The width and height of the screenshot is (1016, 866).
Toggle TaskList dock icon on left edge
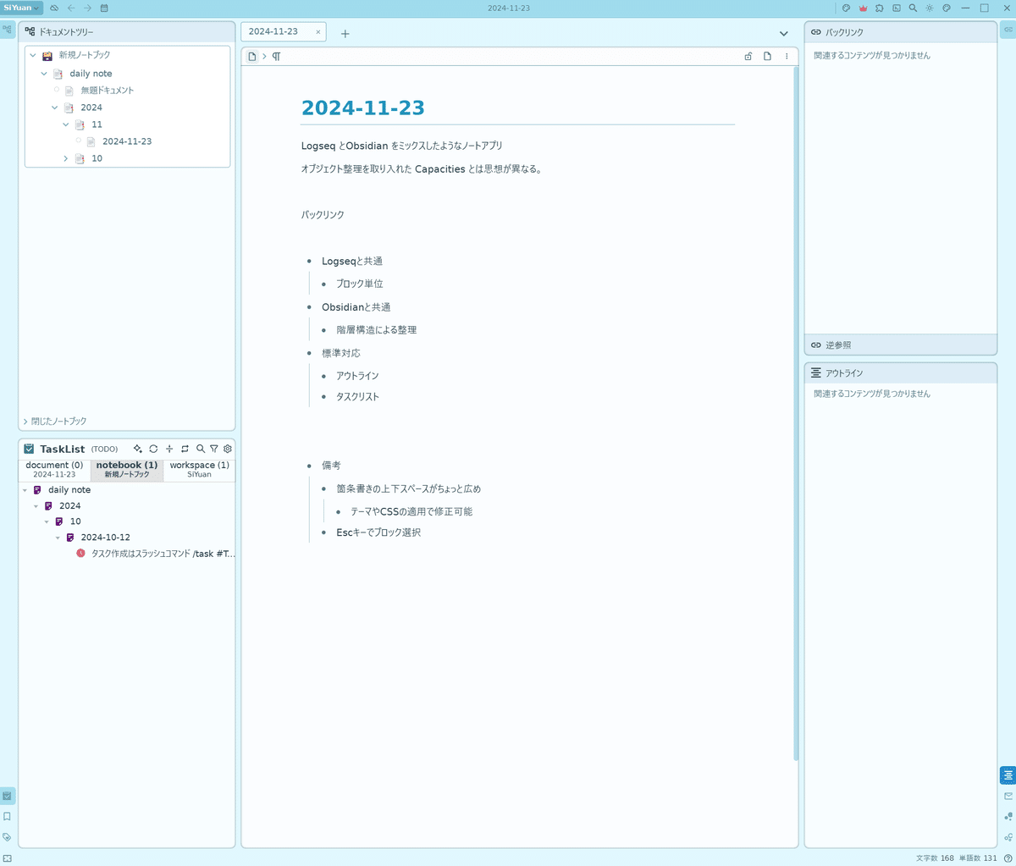7,796
